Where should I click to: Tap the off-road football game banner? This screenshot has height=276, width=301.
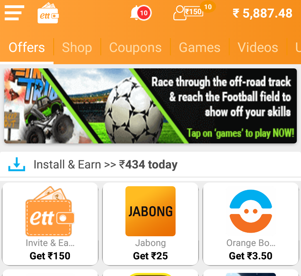(x=150, y=106)
